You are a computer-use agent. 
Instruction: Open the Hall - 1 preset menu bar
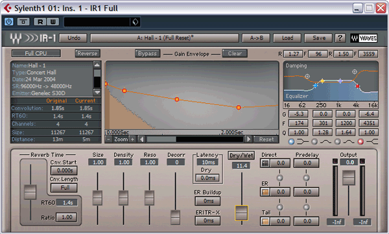165,38
